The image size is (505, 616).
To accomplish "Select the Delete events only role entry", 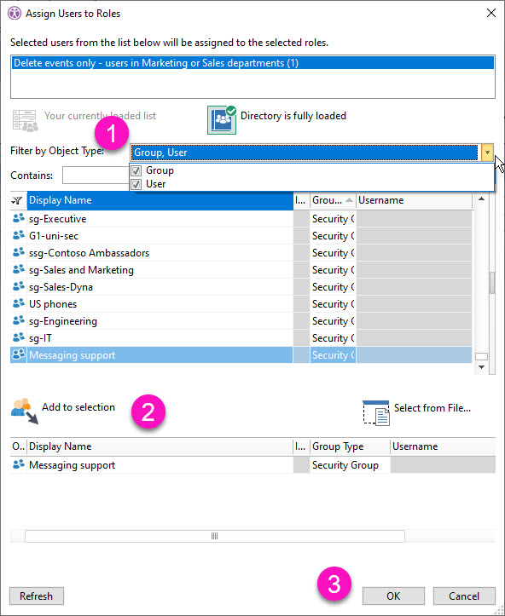I will pos(252,63).
